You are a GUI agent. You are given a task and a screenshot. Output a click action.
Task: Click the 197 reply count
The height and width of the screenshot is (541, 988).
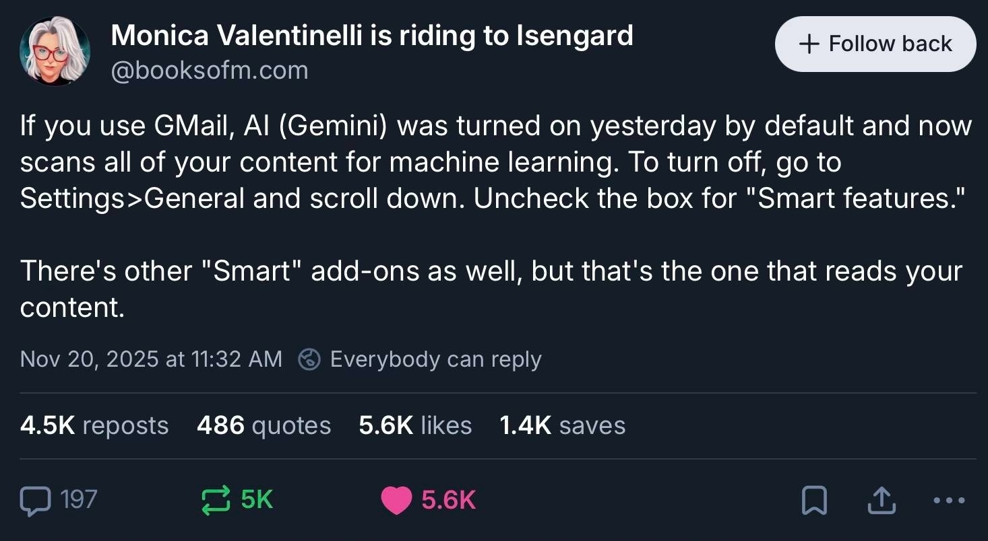coord(79,500)
